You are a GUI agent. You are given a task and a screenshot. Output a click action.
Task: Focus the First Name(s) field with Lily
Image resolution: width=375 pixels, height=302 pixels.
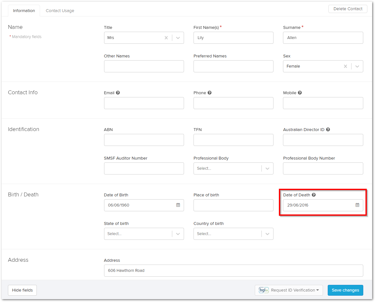coord(234,38)
